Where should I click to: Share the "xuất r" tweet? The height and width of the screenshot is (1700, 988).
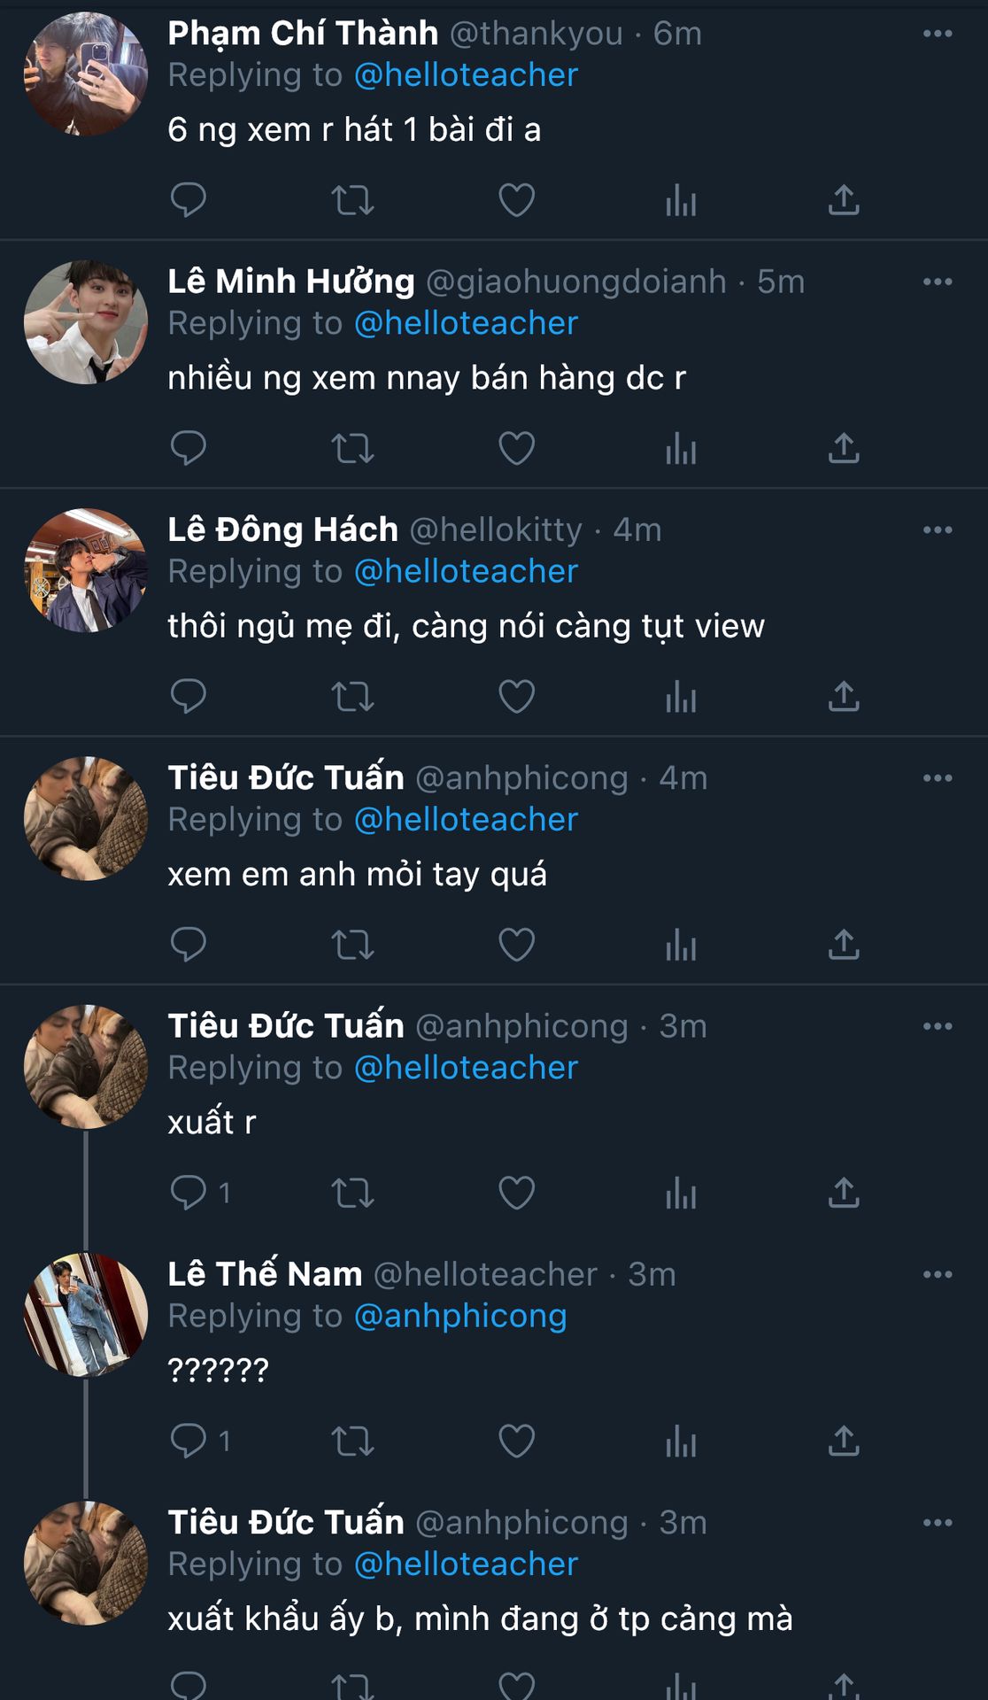tap(844, 1194)
